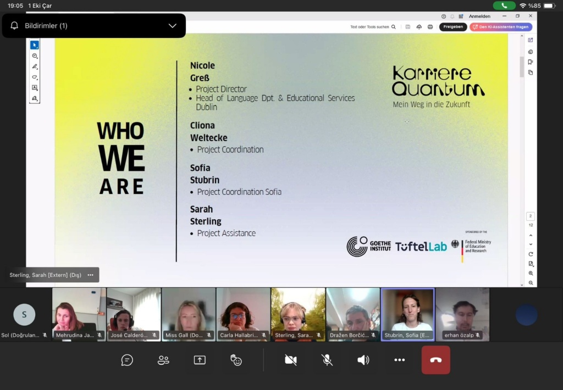The image size is (563, 390).
Task: Show the participants list icon
Action: 163,360
